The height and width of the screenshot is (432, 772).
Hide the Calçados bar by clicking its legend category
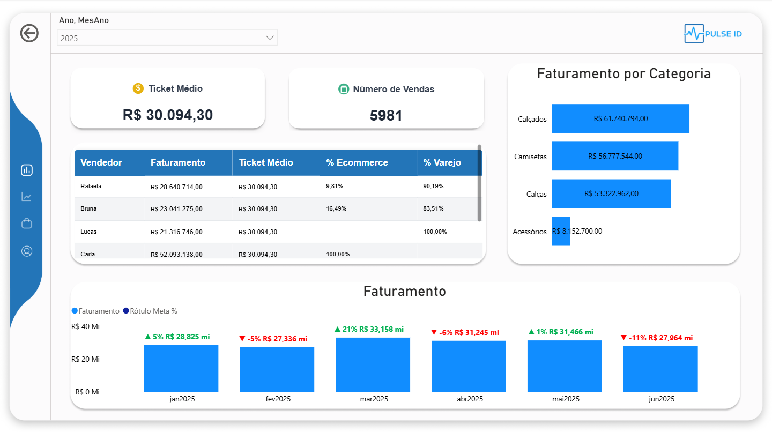(x=531, y=119)
